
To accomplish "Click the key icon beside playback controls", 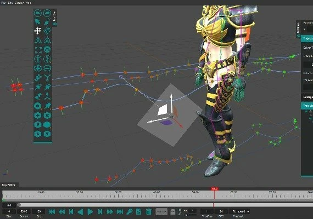I will [x=130, y=212].
